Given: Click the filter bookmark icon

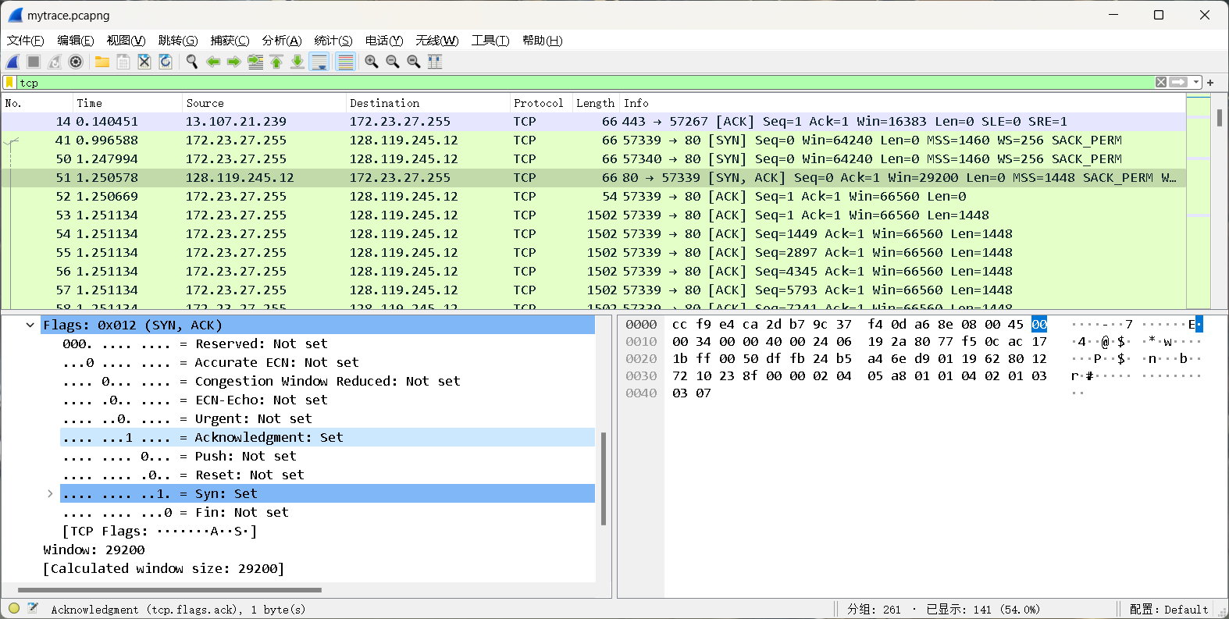Looking at the screenshot, I should [9, 82].
